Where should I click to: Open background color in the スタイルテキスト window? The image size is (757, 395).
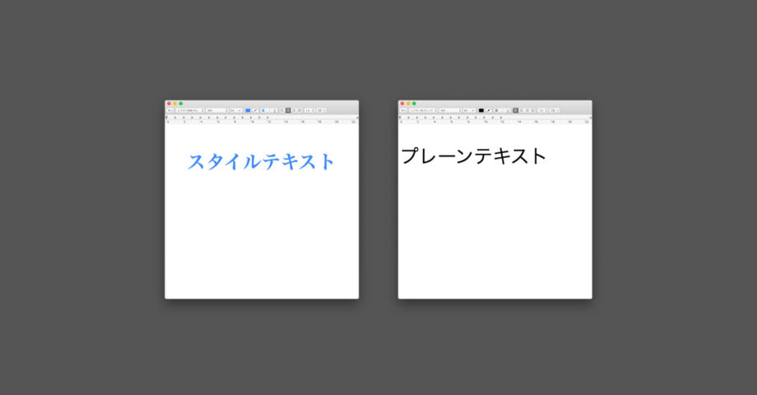click(x=255, y=110)
